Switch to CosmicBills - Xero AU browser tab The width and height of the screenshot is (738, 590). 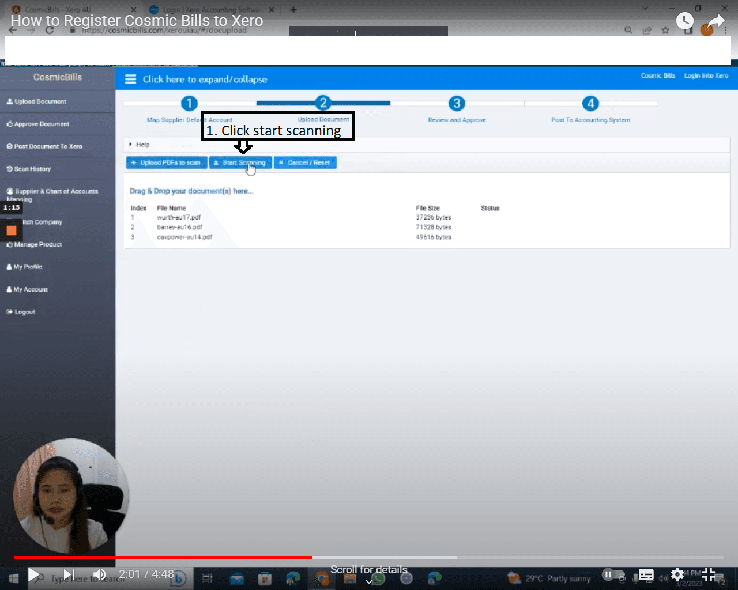pyautogui.click(x=75, y=9)
